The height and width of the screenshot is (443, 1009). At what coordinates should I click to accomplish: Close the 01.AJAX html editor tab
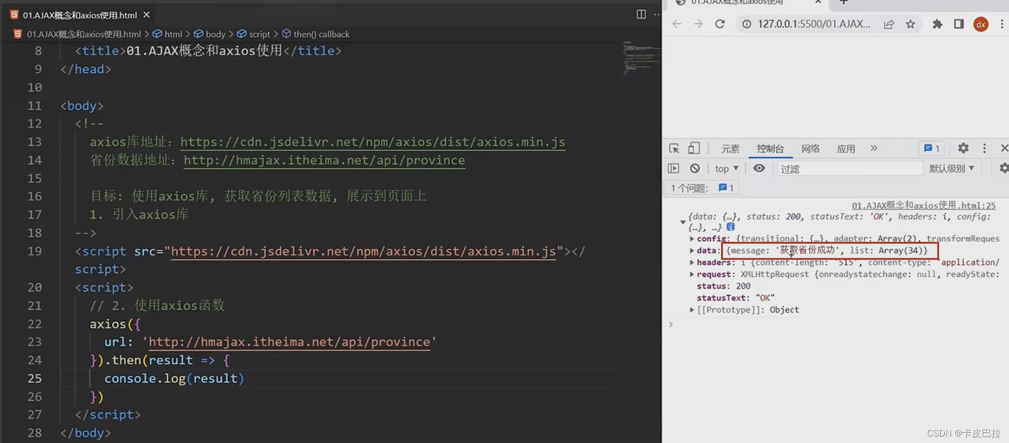pyautogui.click(x=147, y=15)
